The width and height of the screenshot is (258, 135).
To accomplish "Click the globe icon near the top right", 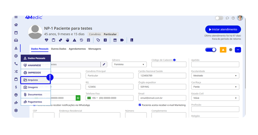I will click(231, 50).
